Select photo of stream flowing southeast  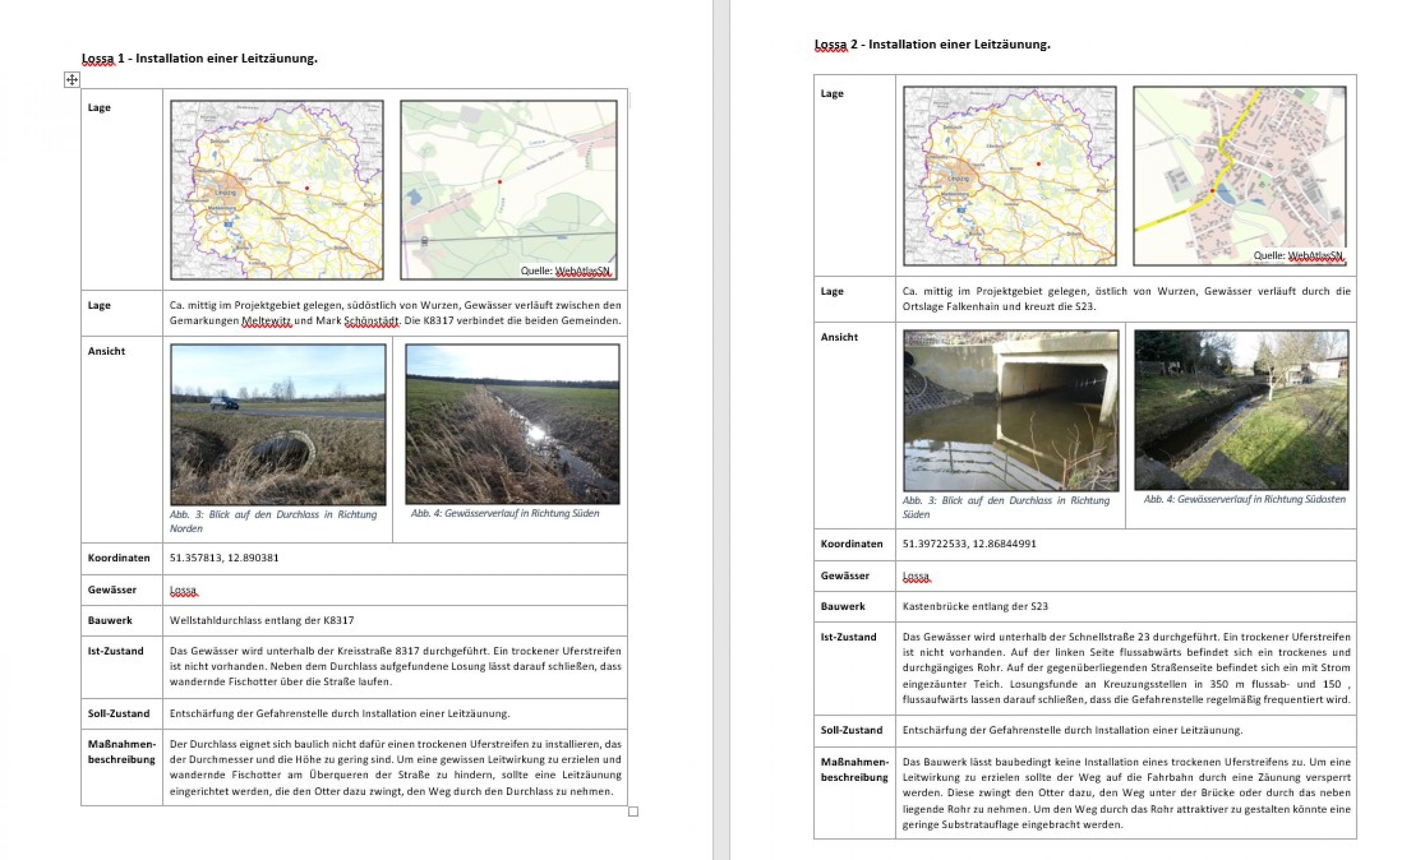click(1241, 410)
